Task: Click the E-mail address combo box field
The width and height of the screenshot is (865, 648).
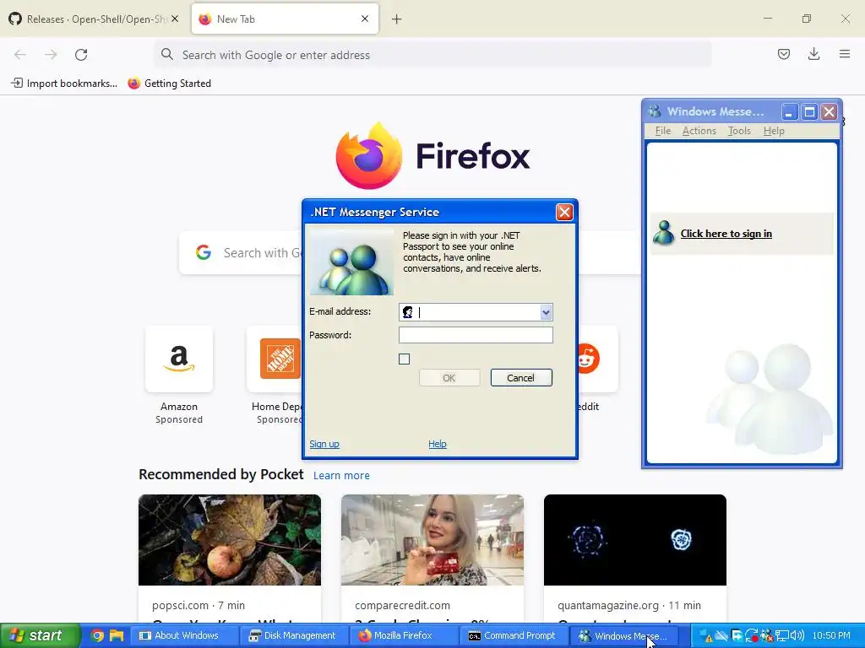Action: pos(476,312)
